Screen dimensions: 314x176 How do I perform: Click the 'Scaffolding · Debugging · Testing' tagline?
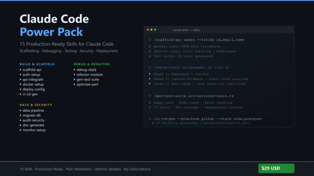coord(68,51)
